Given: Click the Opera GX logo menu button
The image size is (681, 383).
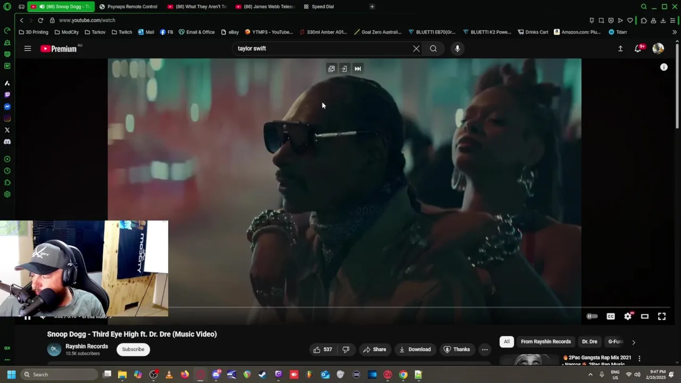Looking at the screenshot, I should (7, 6).
